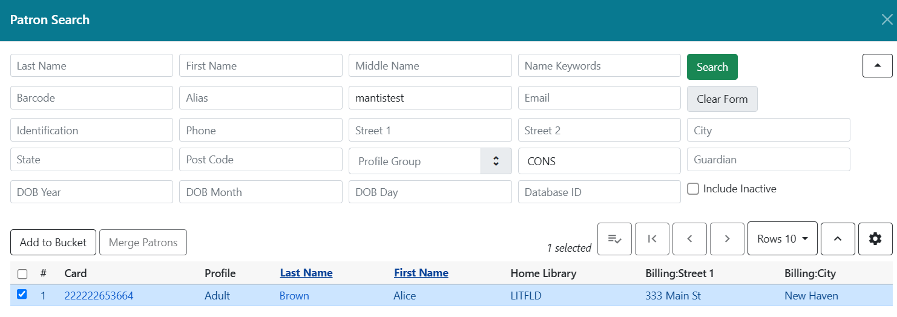Go to previous results page

pyautogui.click(x=689, y=238)
